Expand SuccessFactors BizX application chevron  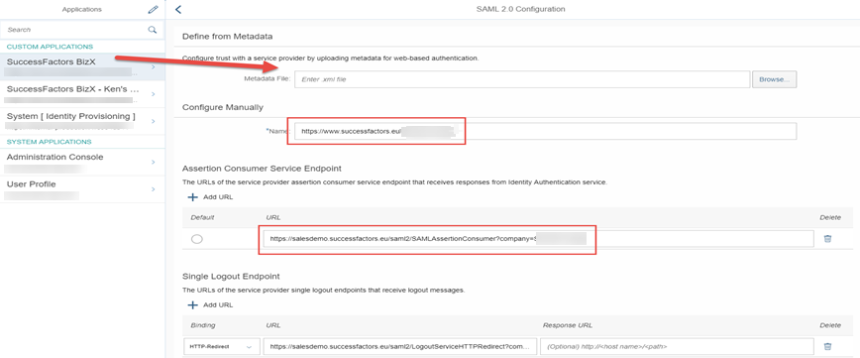(x=153, y=67)
